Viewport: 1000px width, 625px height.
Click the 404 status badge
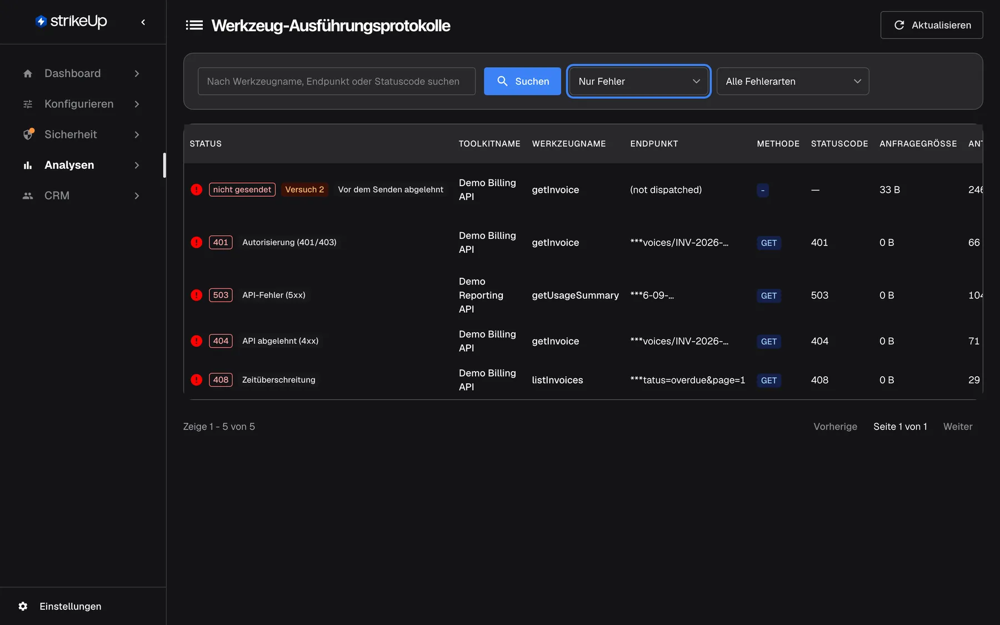tap(221, 341)
